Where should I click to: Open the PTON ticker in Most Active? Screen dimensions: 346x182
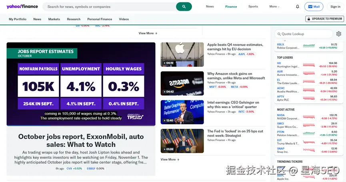coord(281,132)
